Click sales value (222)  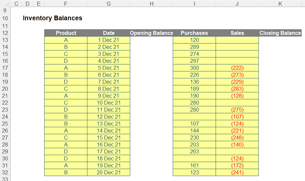point(237,68)
